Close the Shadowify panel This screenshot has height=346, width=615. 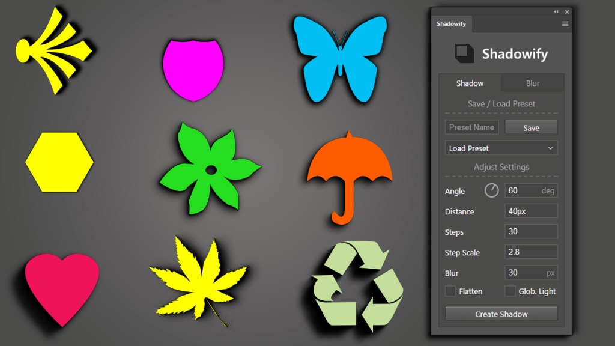[x=567, y=12]
